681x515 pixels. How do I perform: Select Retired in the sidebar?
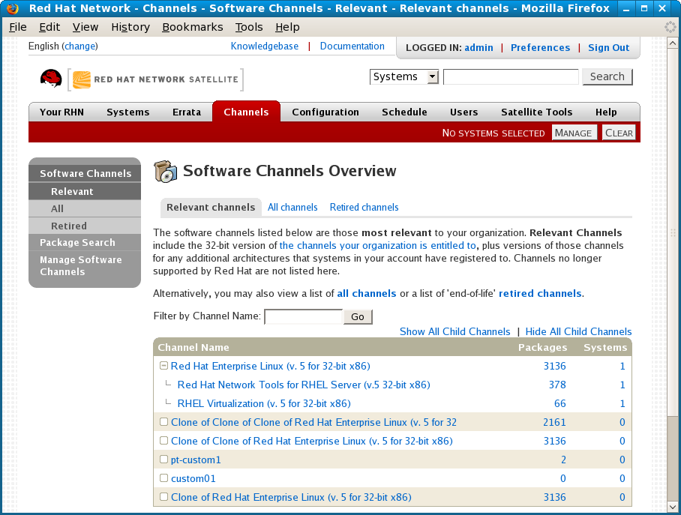point(85,226)
